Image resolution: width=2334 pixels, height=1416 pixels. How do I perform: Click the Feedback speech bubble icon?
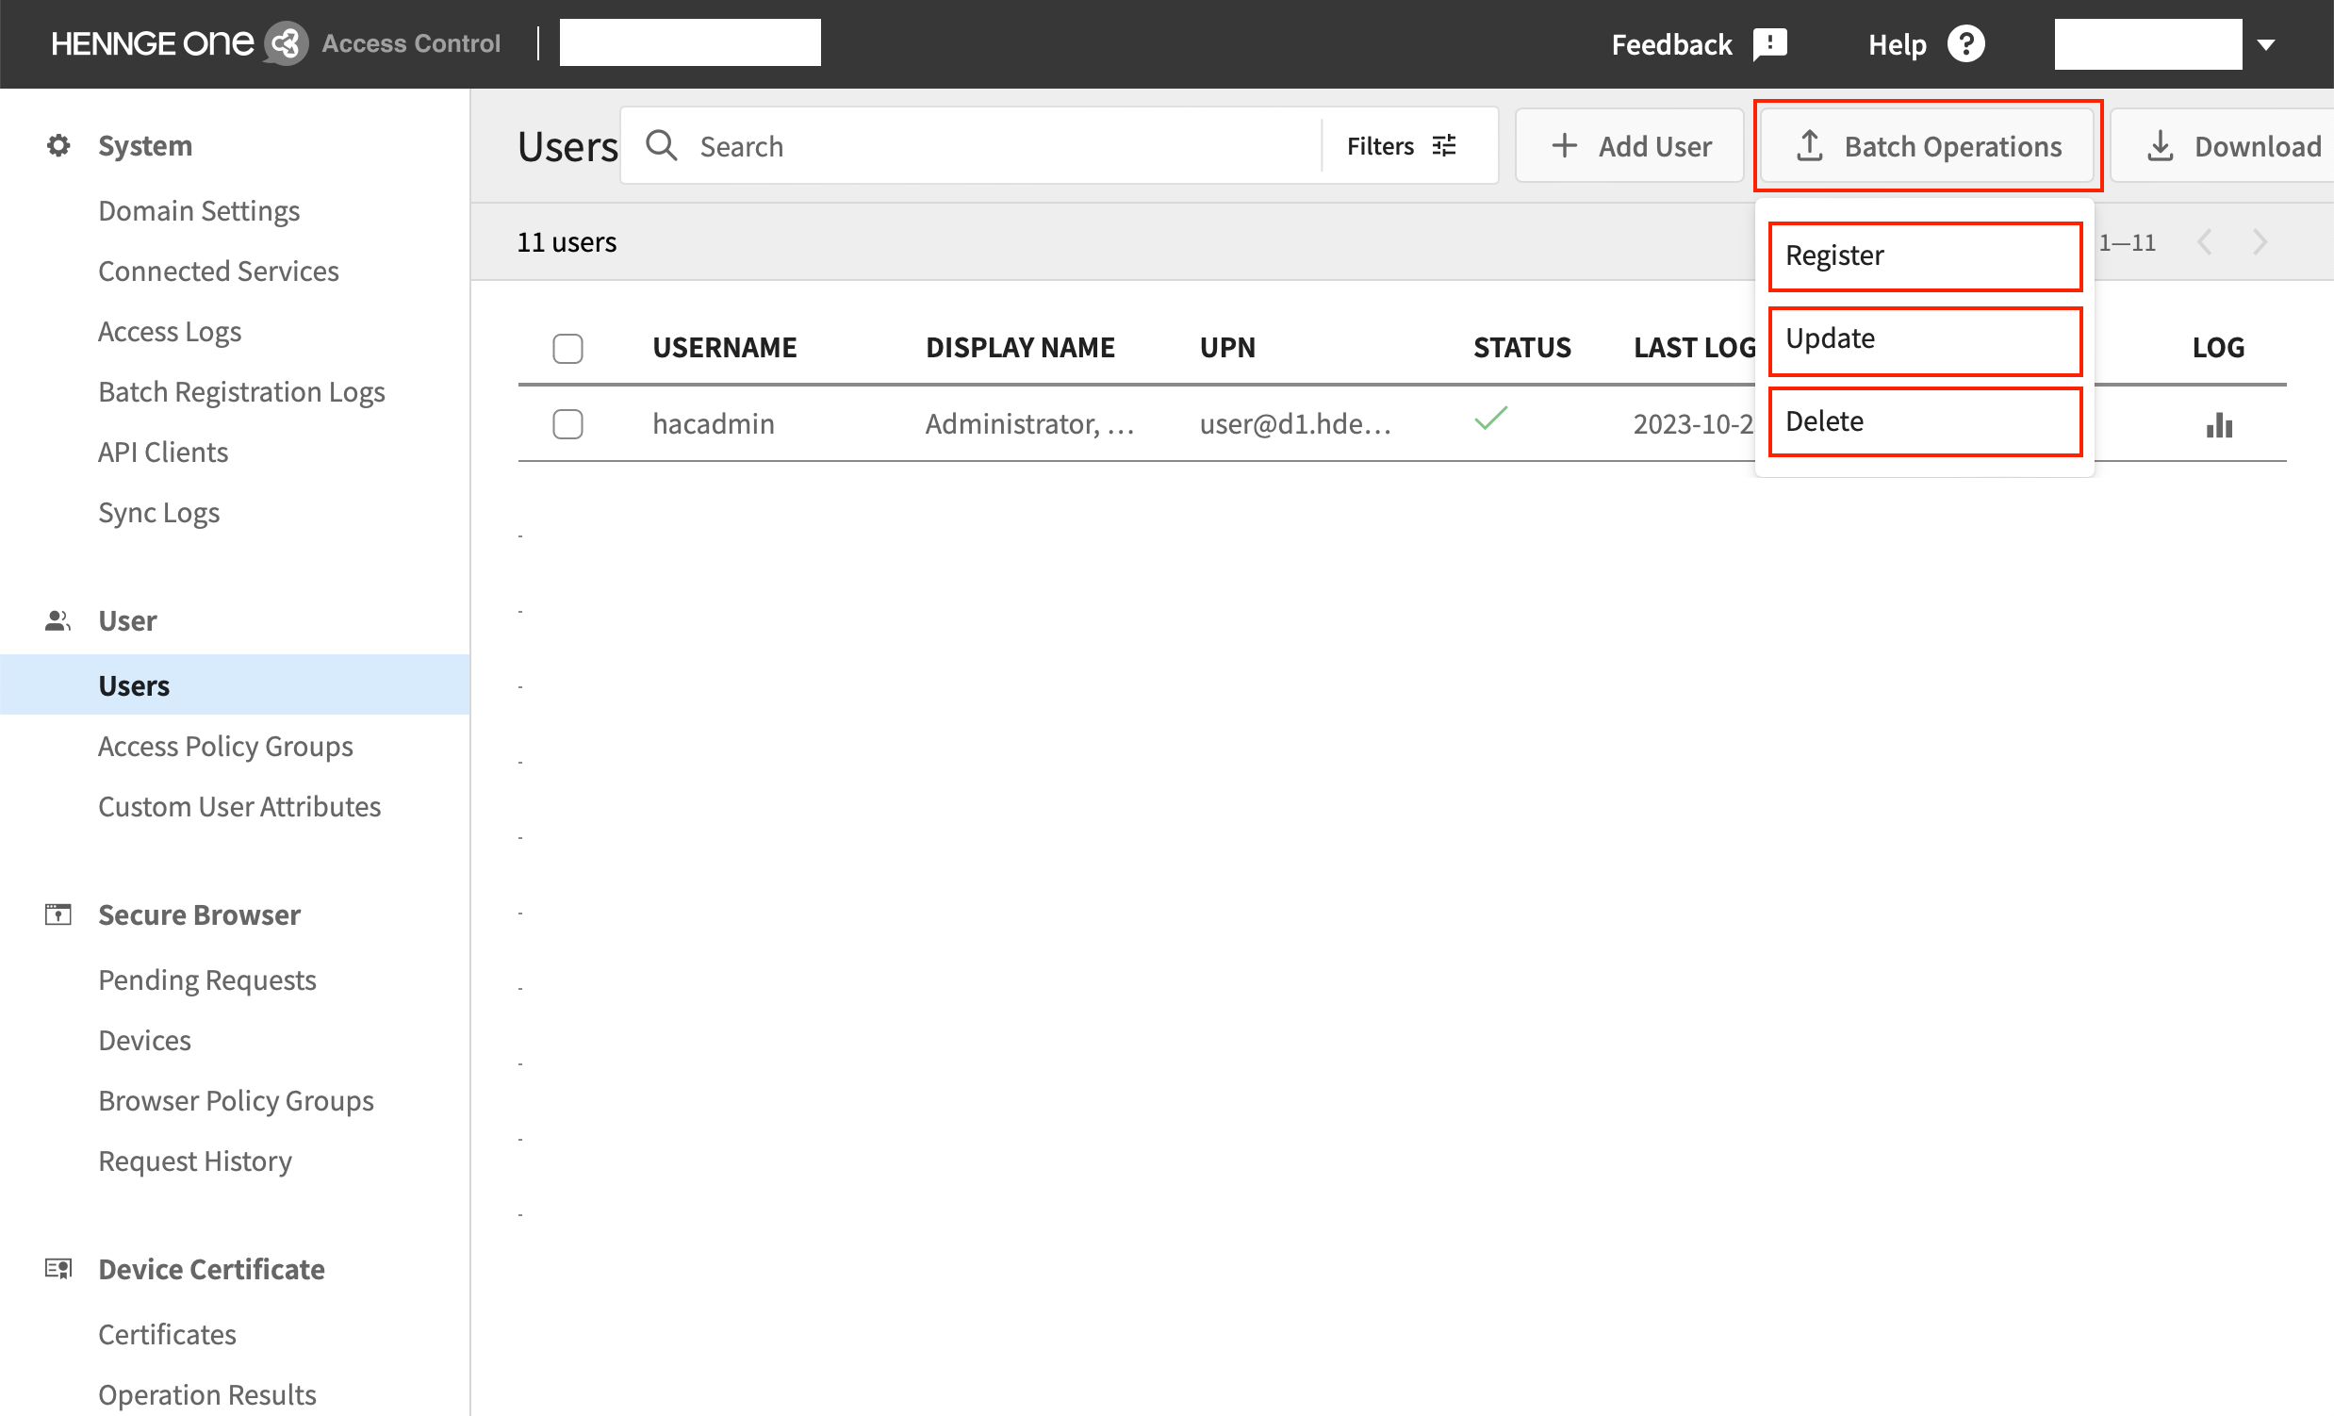click(1768, 43)
